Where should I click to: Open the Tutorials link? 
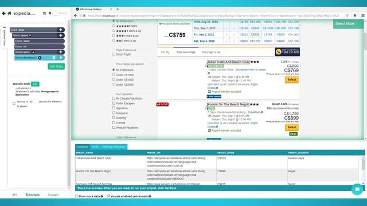(x=32, y=195)
